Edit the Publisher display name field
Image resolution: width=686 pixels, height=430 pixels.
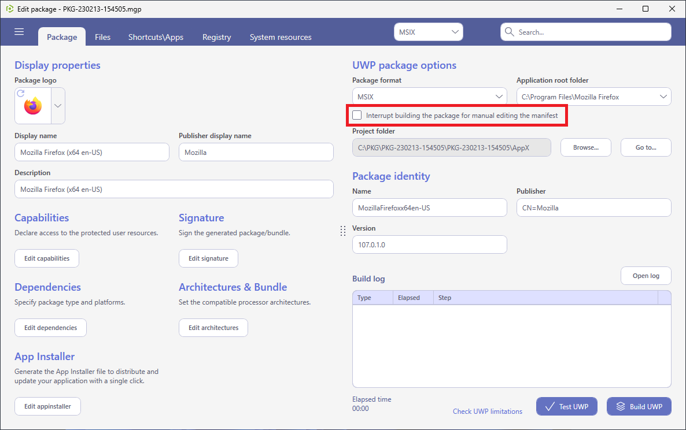click(x=256, y=152)
